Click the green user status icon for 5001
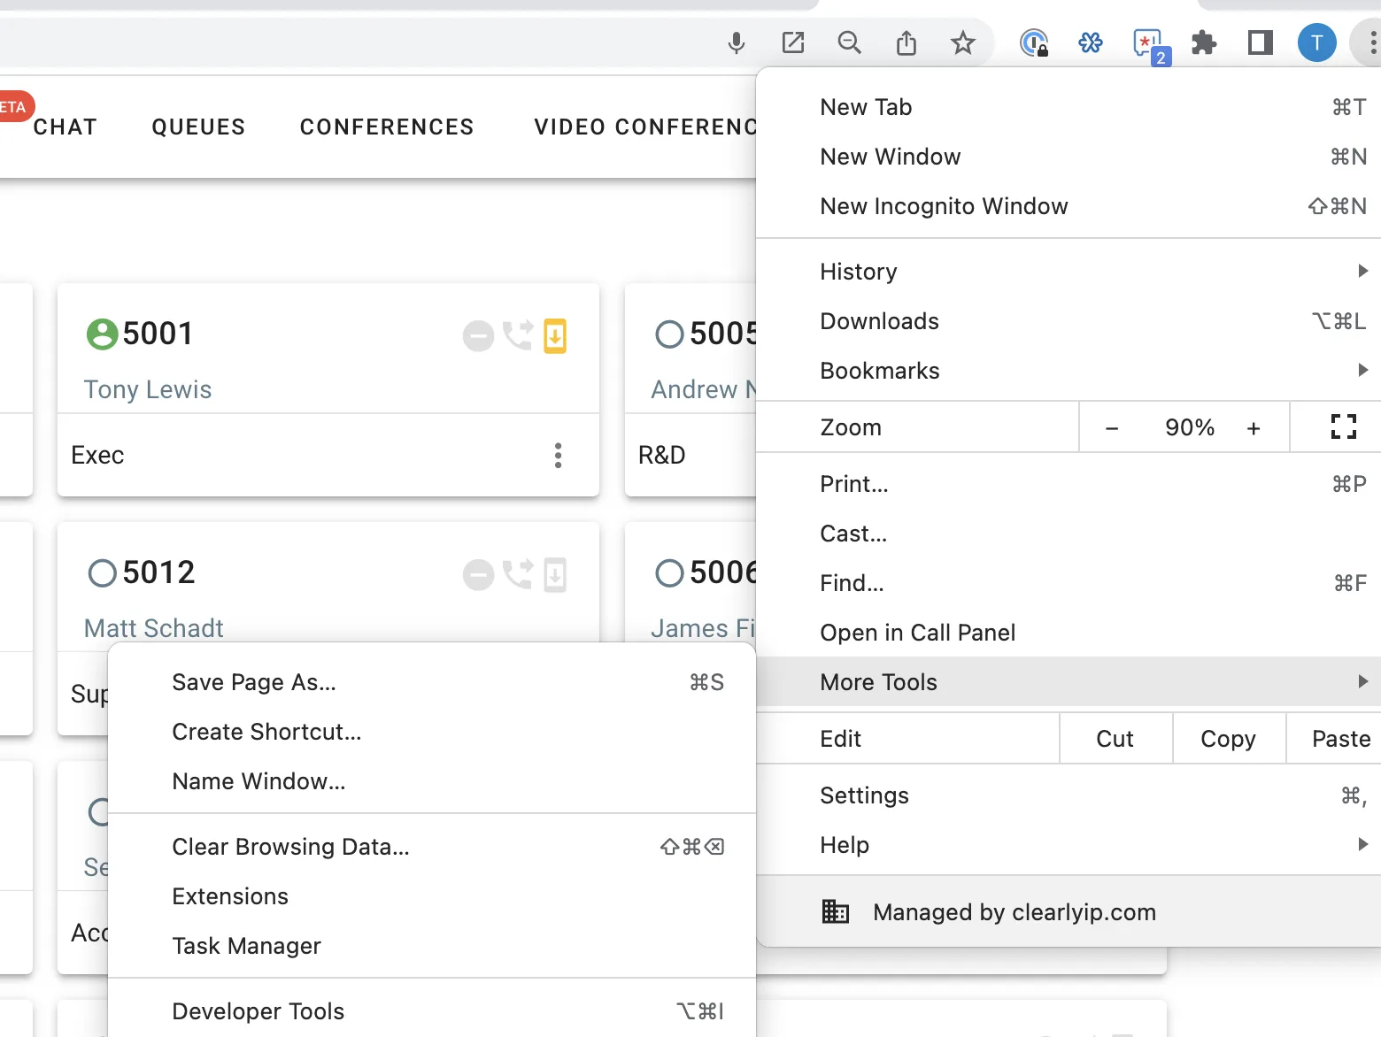1381x1037 pixels. (x=103, y=334)
